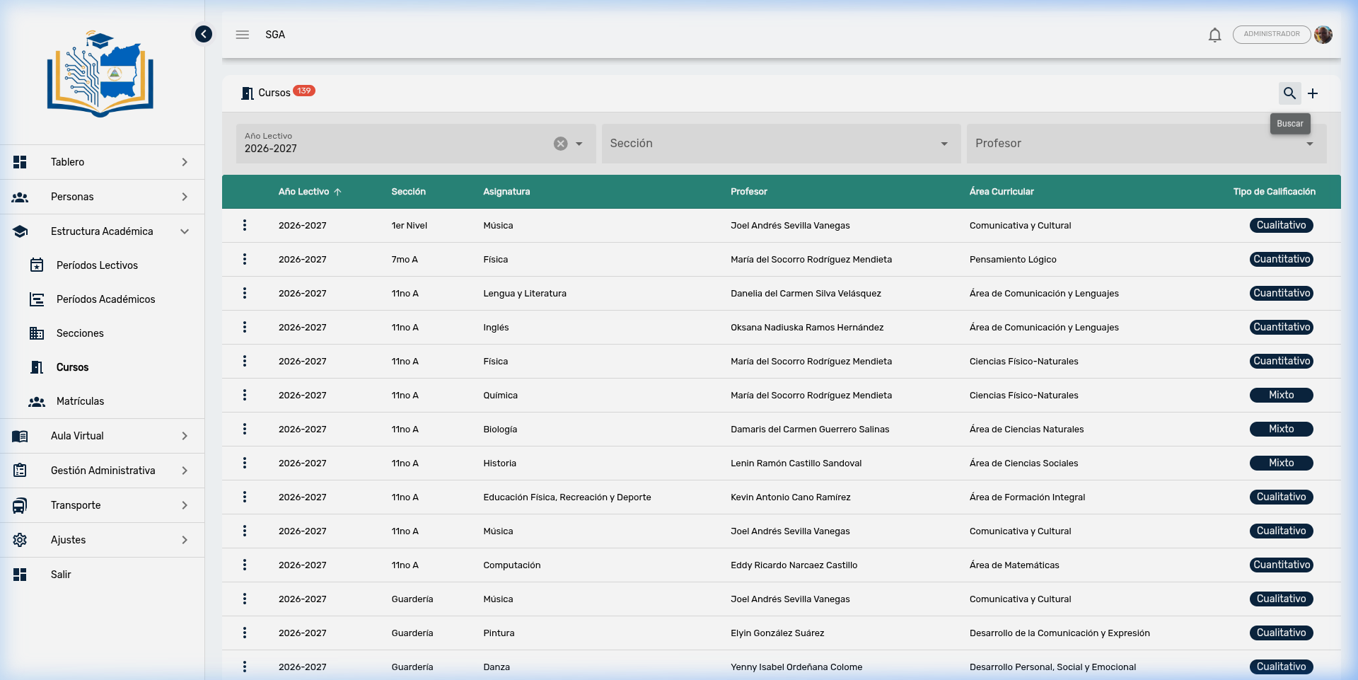Click Salir to log out
The image size is (1358, 680).
61,575
